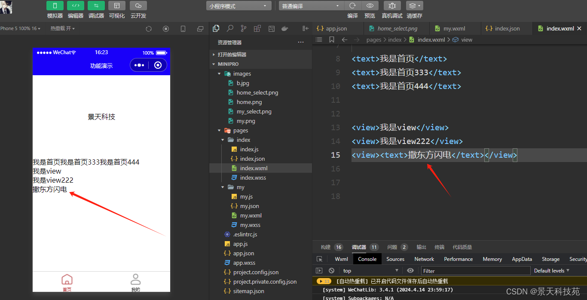
Task: Tap the 我的 tab in simulator
Action: [136, 282]
